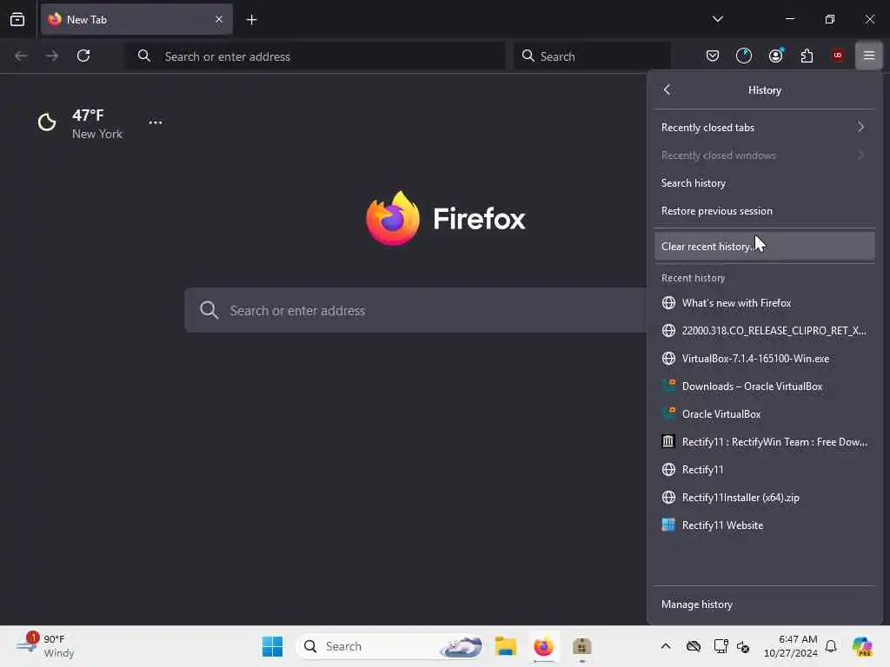Choose Clear recent history
Screen dimensions: 890x667
764,246
